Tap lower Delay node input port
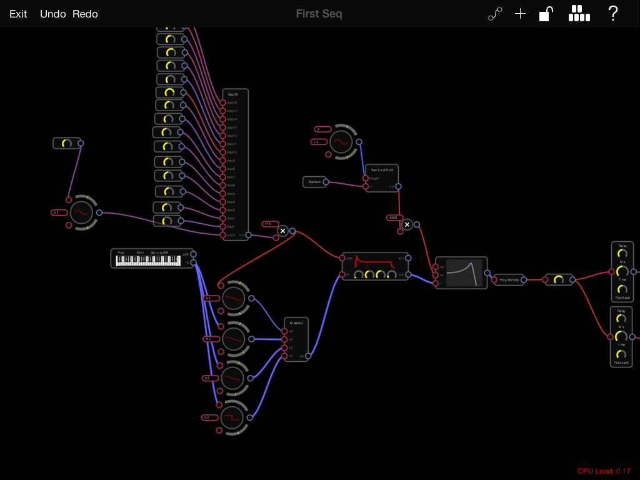The width and height of the screenshot is (640, 480). tap(610, 337)
